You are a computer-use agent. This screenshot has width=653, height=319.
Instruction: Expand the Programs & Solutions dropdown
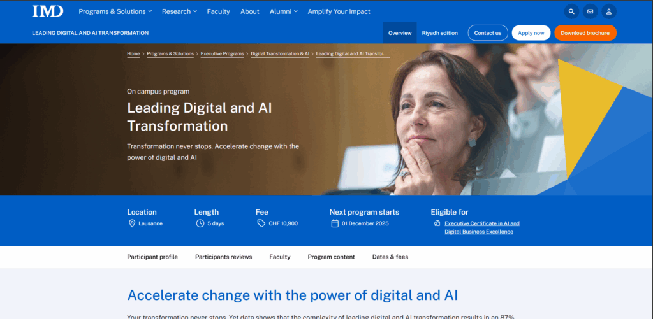coord(115,11)
